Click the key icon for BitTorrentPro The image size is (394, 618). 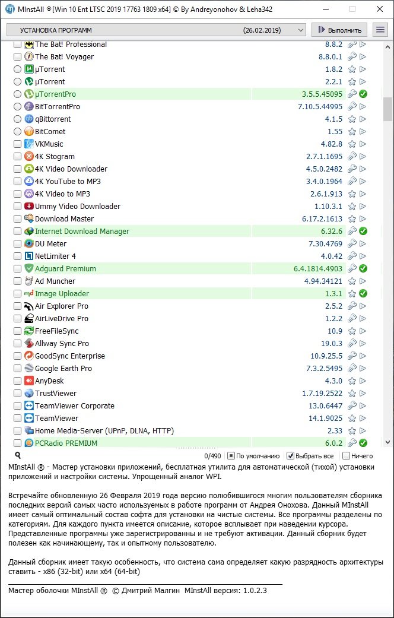(x=352, y=107)
